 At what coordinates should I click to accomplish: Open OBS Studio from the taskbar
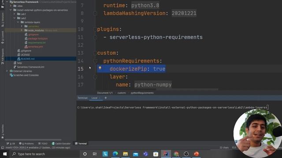pyautogui.click(x=186, y=154)
